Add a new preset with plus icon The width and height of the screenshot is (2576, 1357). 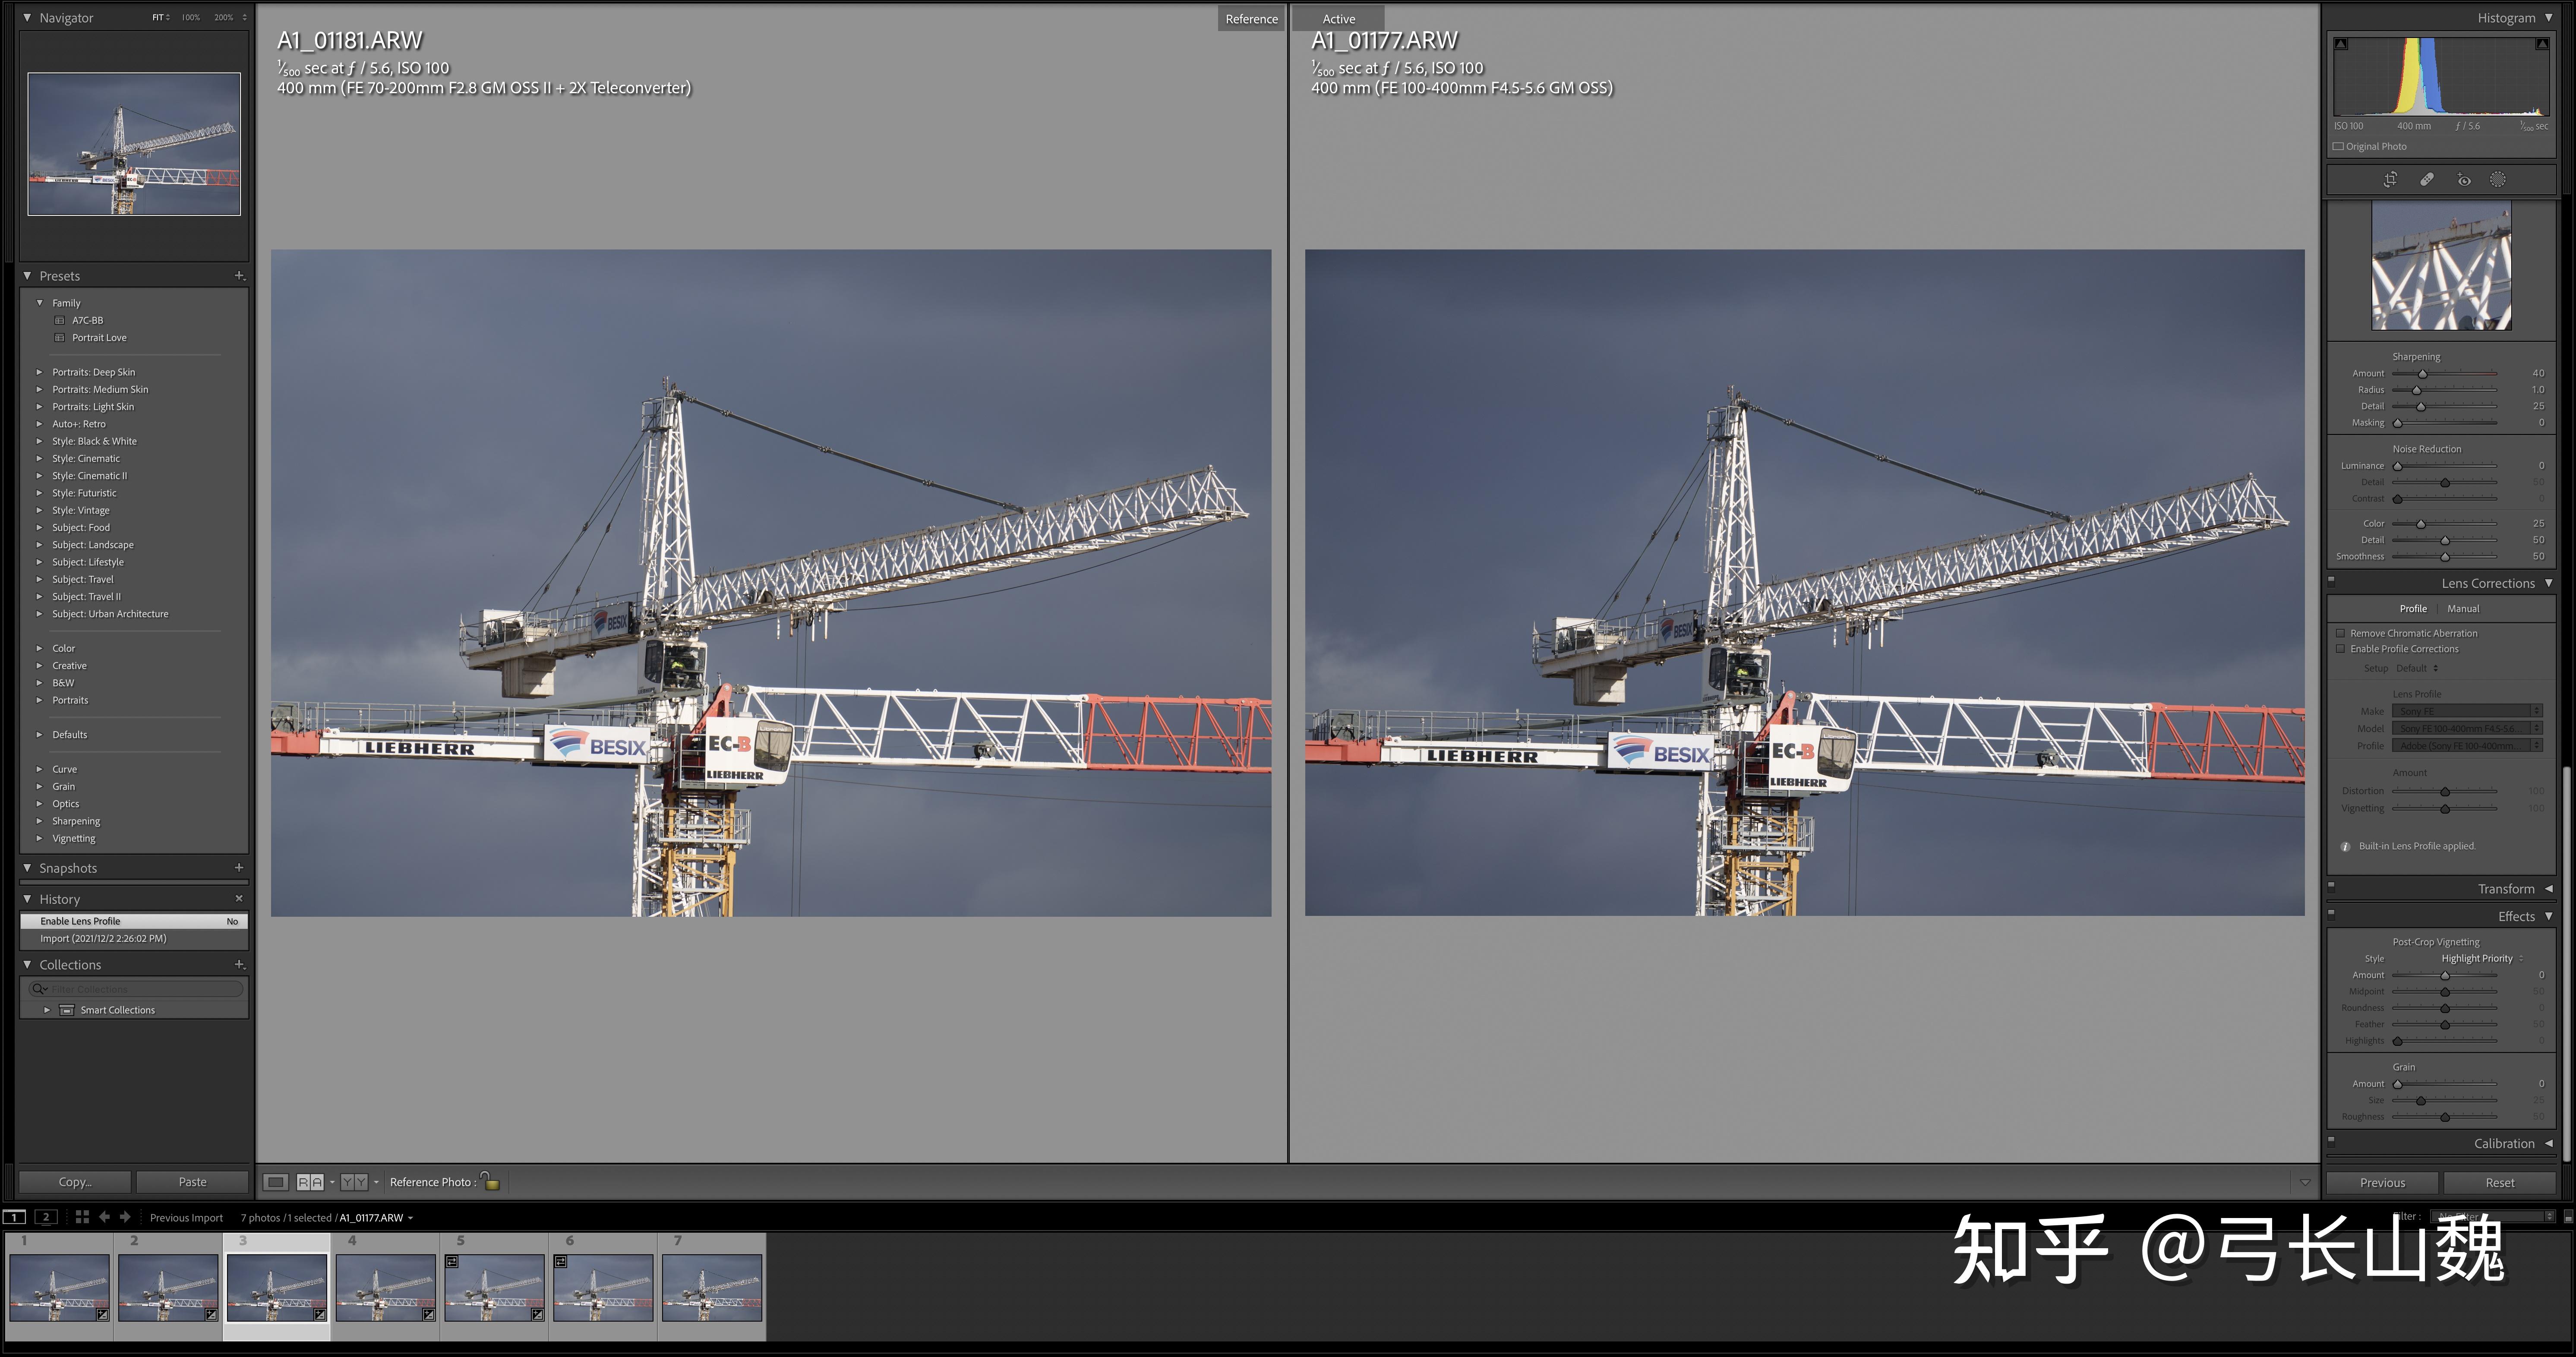239,275
